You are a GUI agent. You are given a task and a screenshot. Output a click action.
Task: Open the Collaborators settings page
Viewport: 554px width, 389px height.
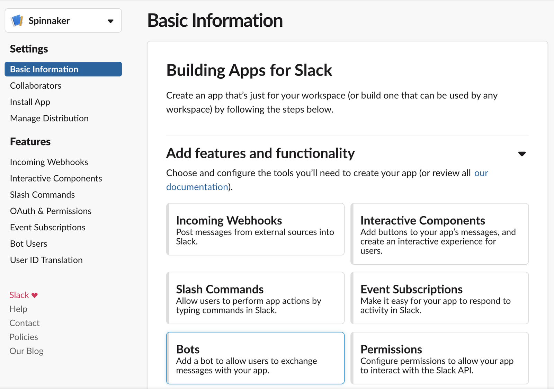[36, 86]
